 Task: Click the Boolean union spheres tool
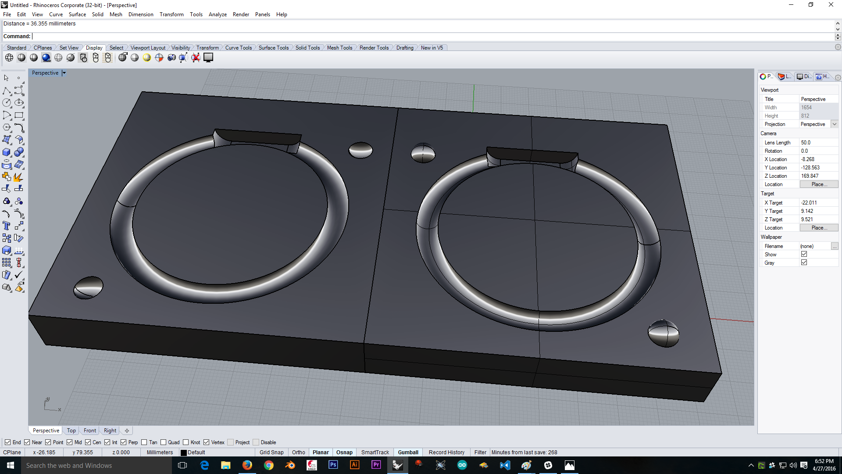19,152
